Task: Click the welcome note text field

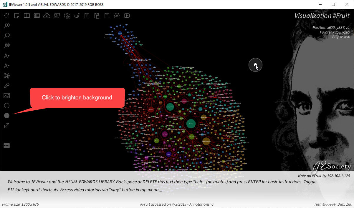Action: 162,186
